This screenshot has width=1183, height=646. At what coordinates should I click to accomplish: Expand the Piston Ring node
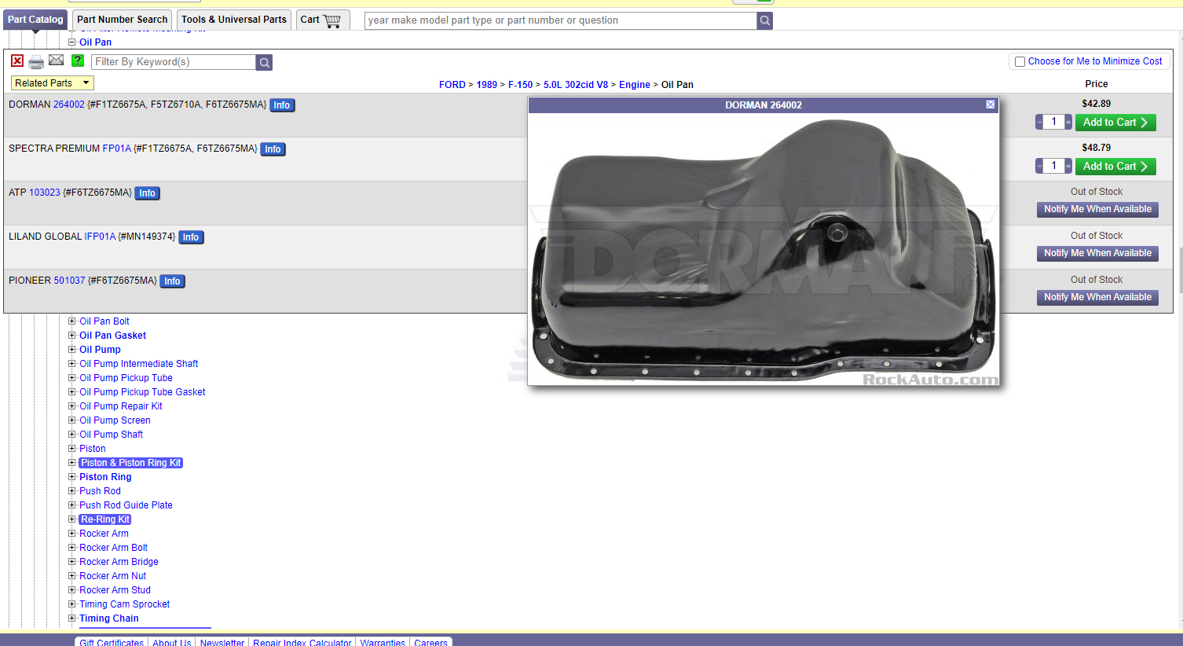tap(72, 477)
